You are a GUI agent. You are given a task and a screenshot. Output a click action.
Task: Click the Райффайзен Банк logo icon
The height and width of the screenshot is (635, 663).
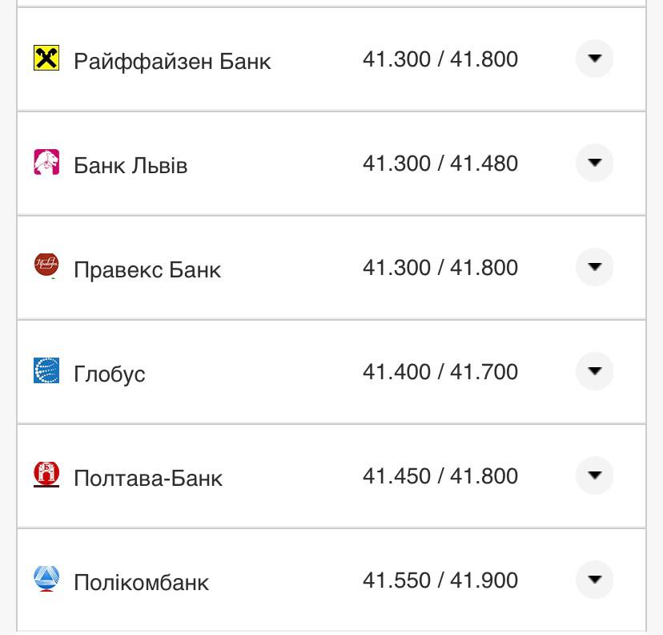coord(46,58)
